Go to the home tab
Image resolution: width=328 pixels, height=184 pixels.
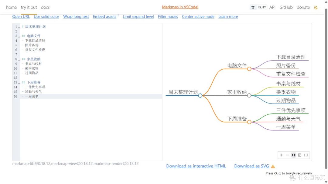click(12, 7)
